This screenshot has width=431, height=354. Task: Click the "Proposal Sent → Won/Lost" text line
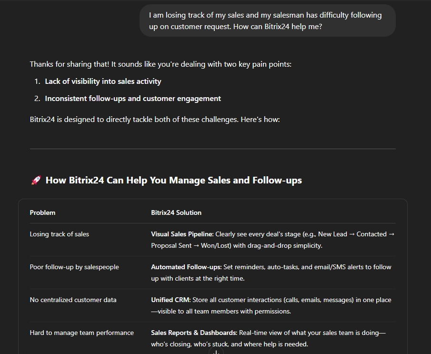coord(237,245)
